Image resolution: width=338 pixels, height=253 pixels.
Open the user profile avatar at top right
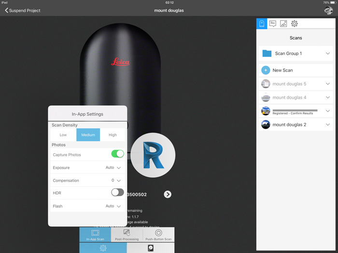[x=328, y=10]
